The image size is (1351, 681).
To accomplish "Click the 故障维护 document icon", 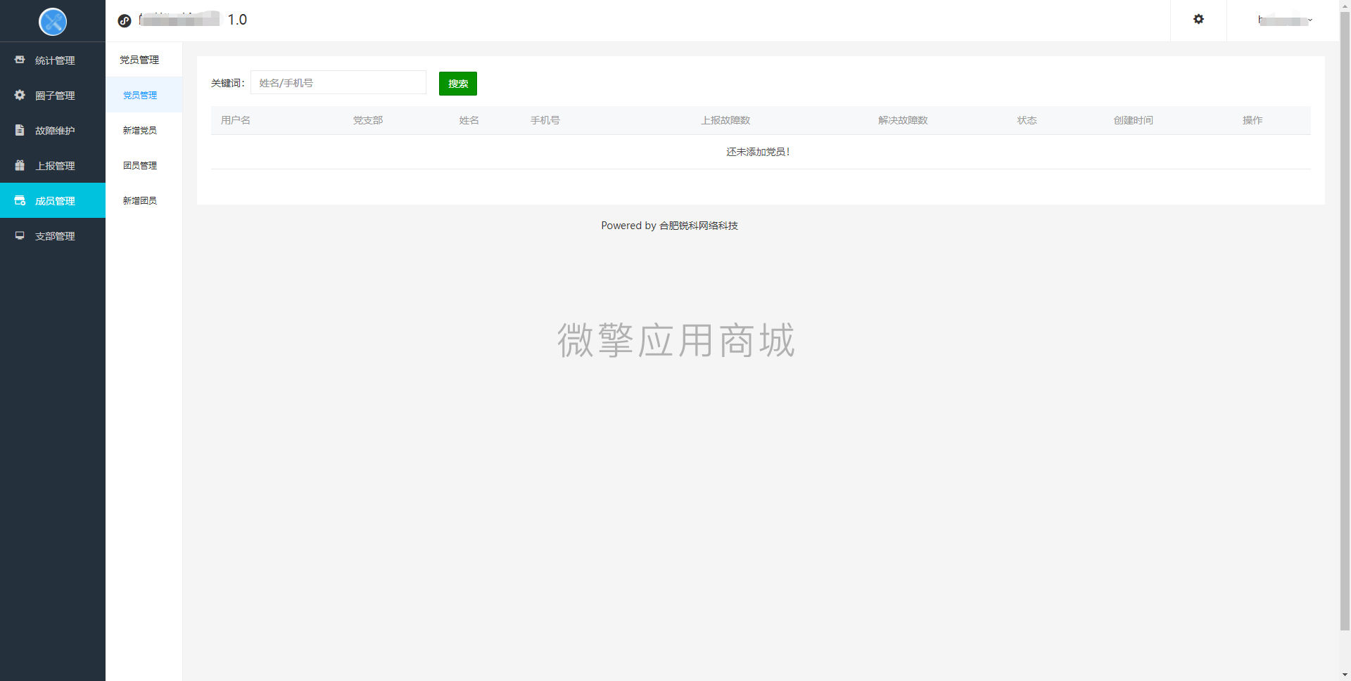I will [x=20, y=130].
